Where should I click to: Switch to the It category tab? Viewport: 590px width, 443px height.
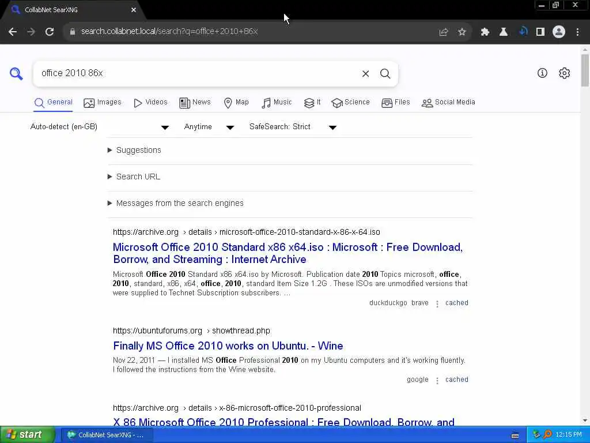click(x=312, y=103)
